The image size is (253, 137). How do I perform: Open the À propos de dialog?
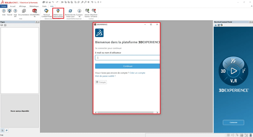79,12
